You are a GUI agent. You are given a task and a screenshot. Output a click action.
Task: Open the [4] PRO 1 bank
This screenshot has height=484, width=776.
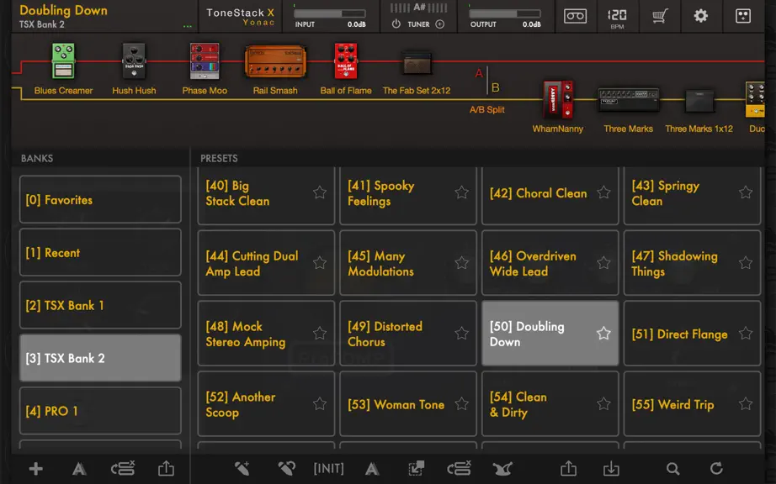(x=100, y=411)
